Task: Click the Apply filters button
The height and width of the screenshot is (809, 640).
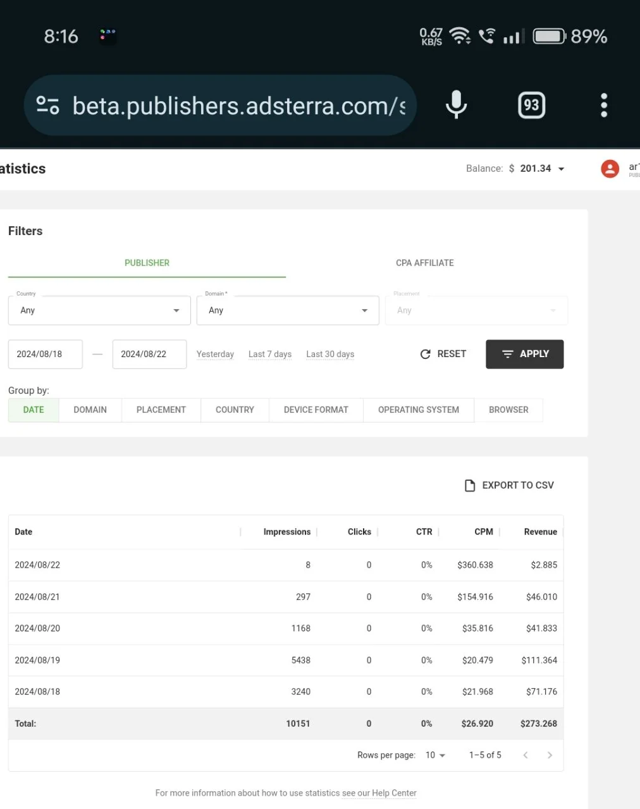Action: pyautogui.click(x=524, y=354)
